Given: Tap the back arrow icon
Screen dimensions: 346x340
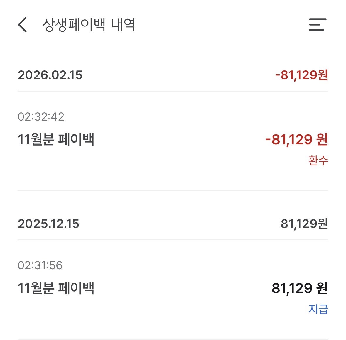Looking at the screenshot, I should click(23, 25).
